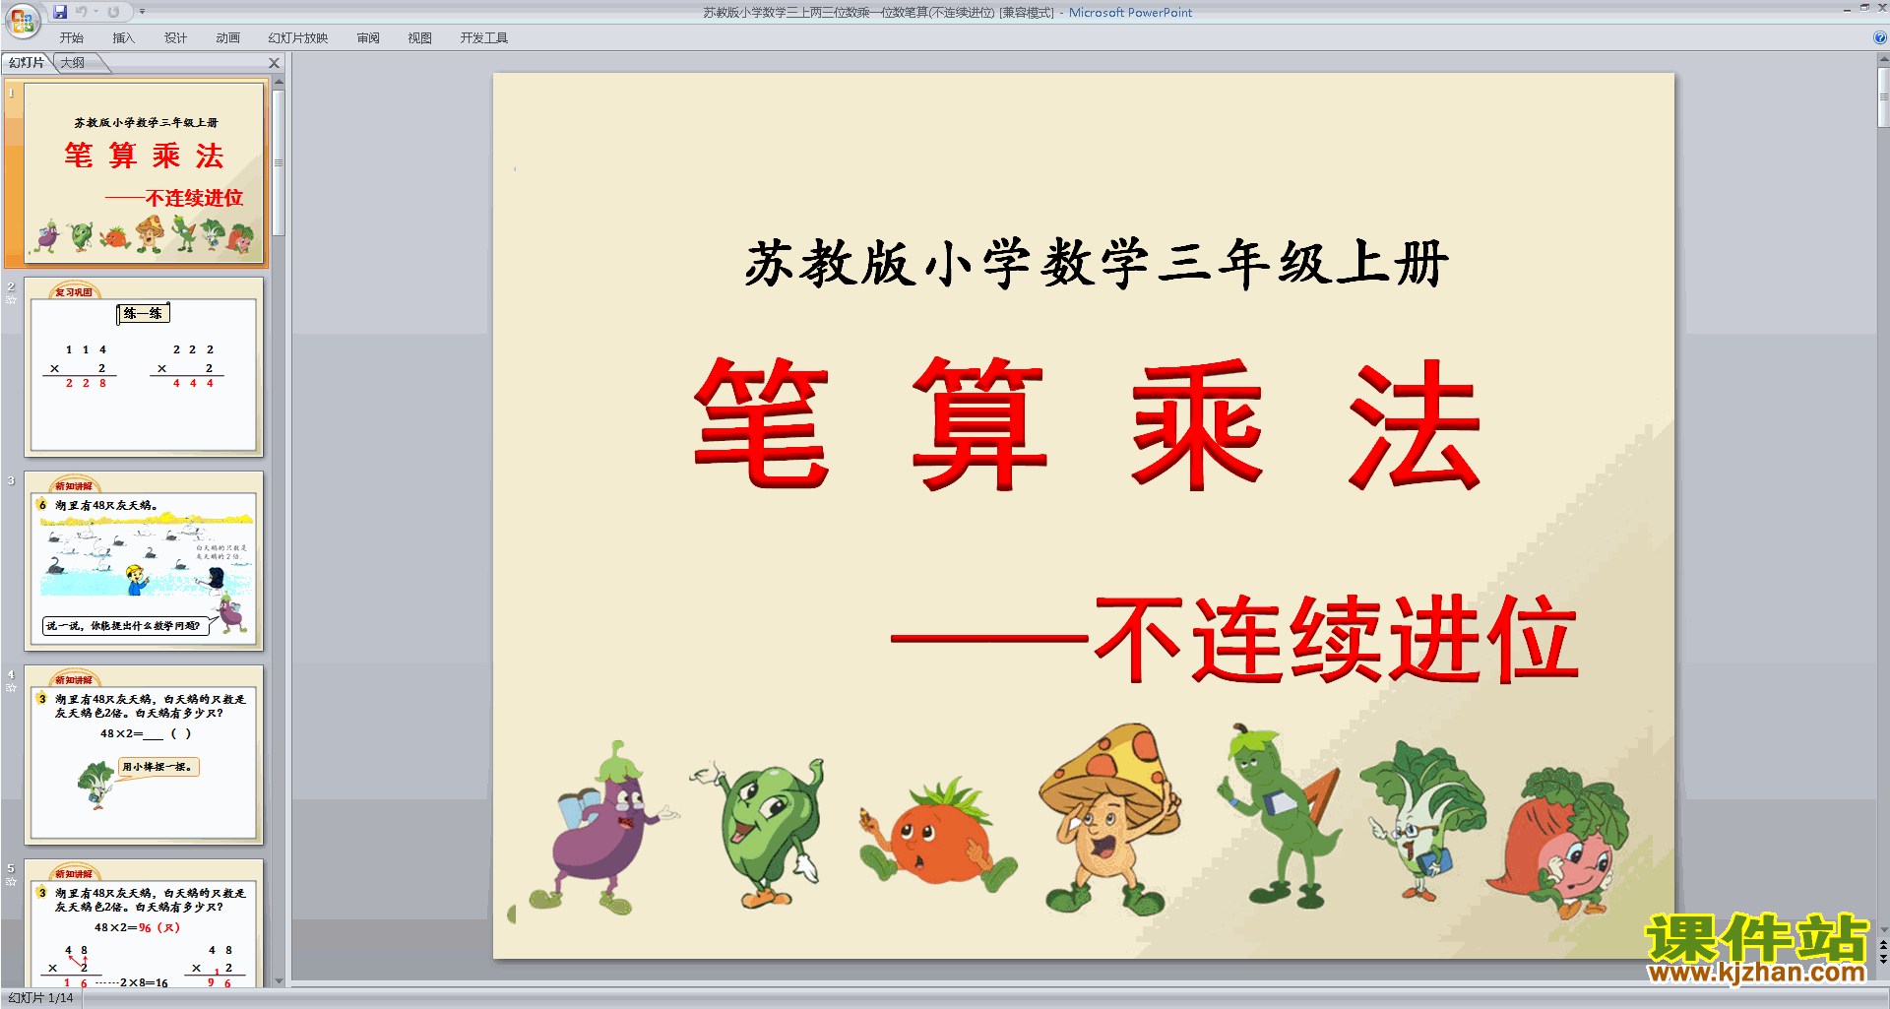
Task: Select slide 5 thumbnail with 48×2=96
Action: pyautogui.click(x=144, y=923)
